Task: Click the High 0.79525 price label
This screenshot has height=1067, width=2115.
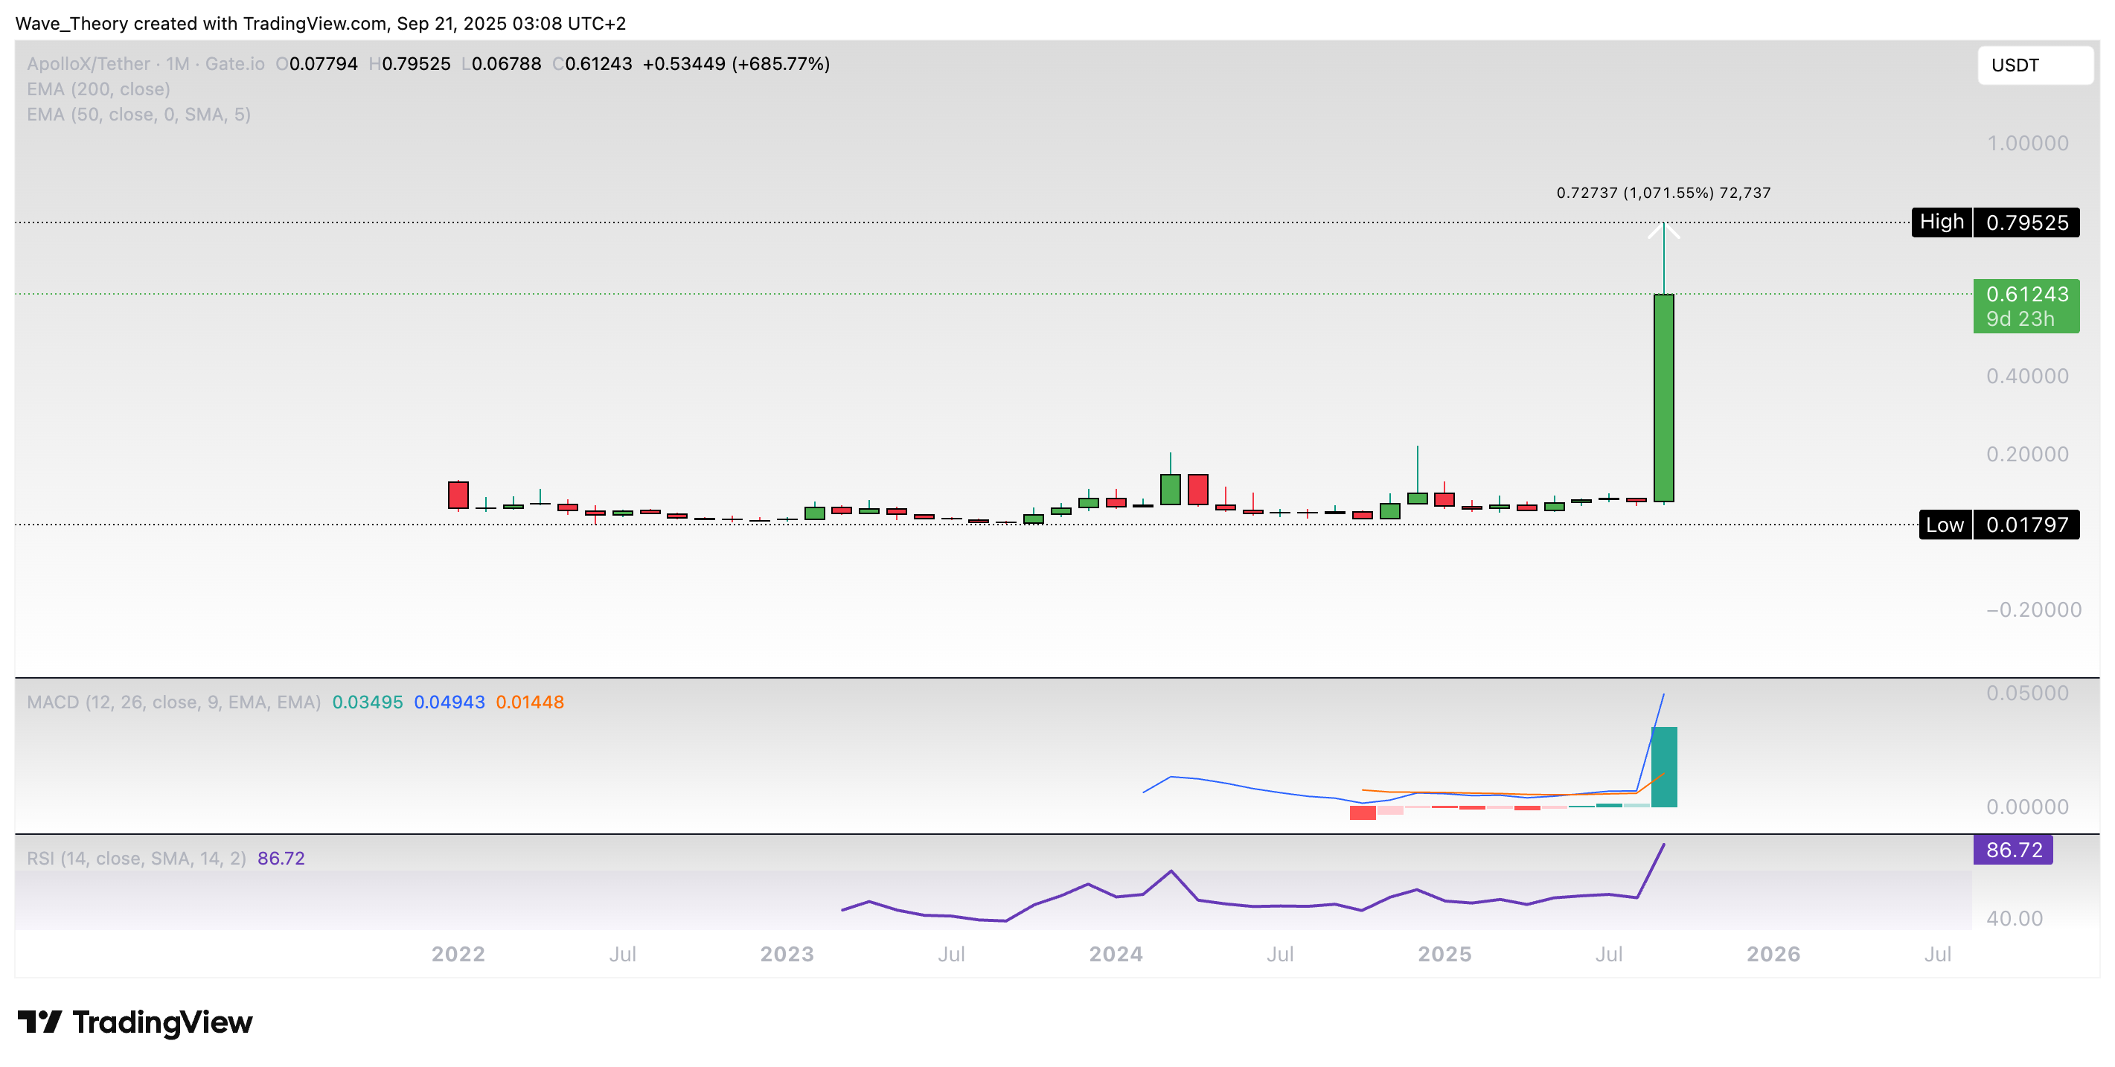Action: [x=1995, y=222]
